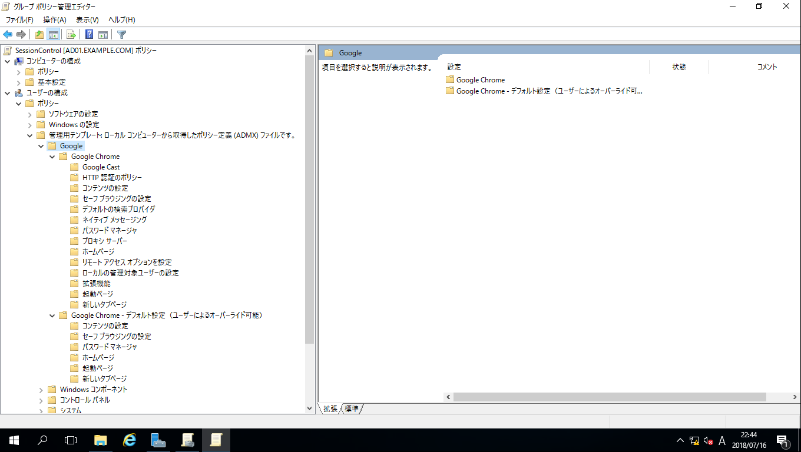Viewport: 801px width, 452px height.
Task: Click the active policy editor taskbar icon
Action: click(216, 440)
